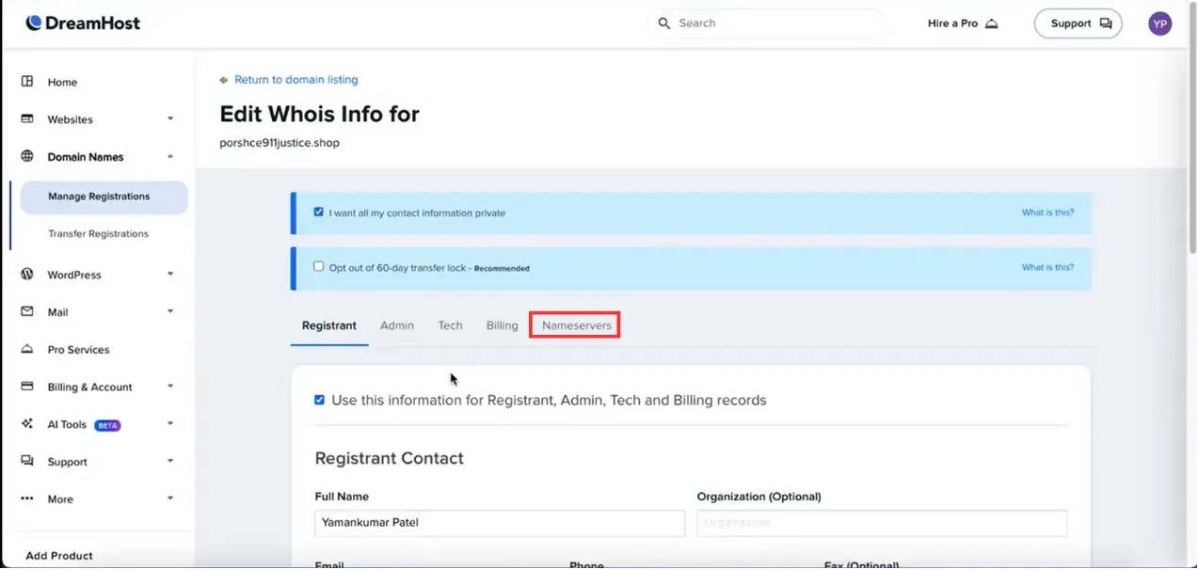Screen dimensions: 1198x569
Task: Toggle 'Use this information for Registrant, Admin...' checkbox
Action: (320, 400)
